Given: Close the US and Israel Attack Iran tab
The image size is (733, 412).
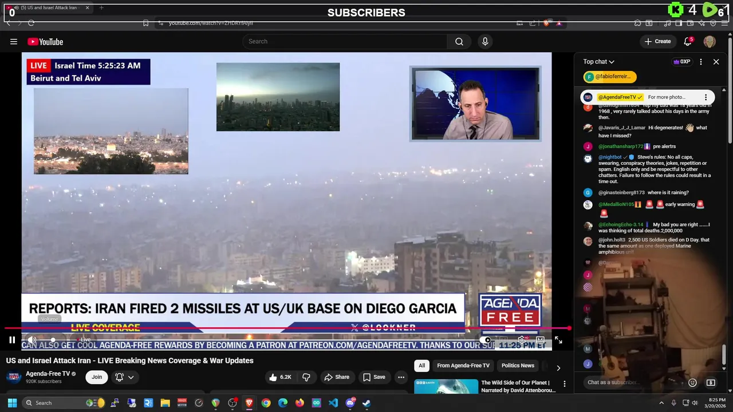Looking at the screenshot, I should pos(87,8).
